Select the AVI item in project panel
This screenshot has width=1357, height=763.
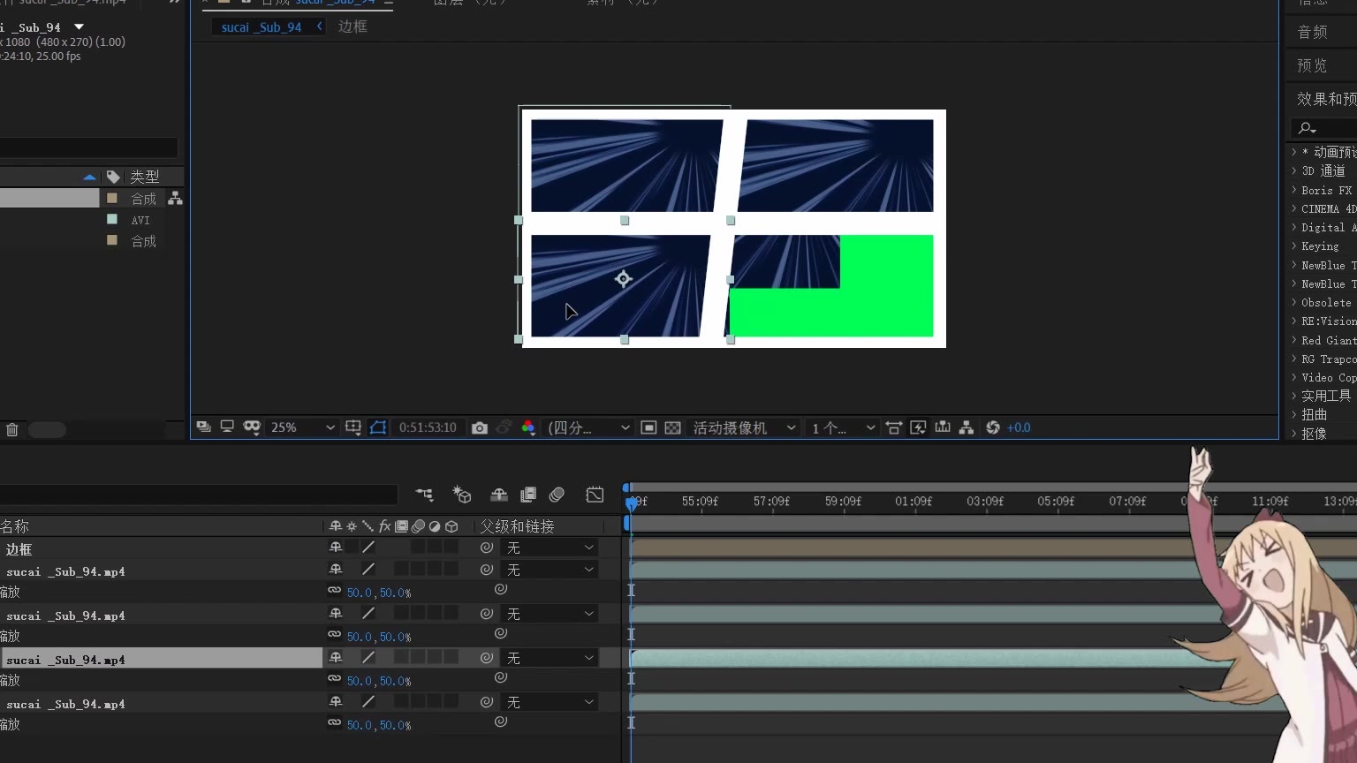coord(140,221)
